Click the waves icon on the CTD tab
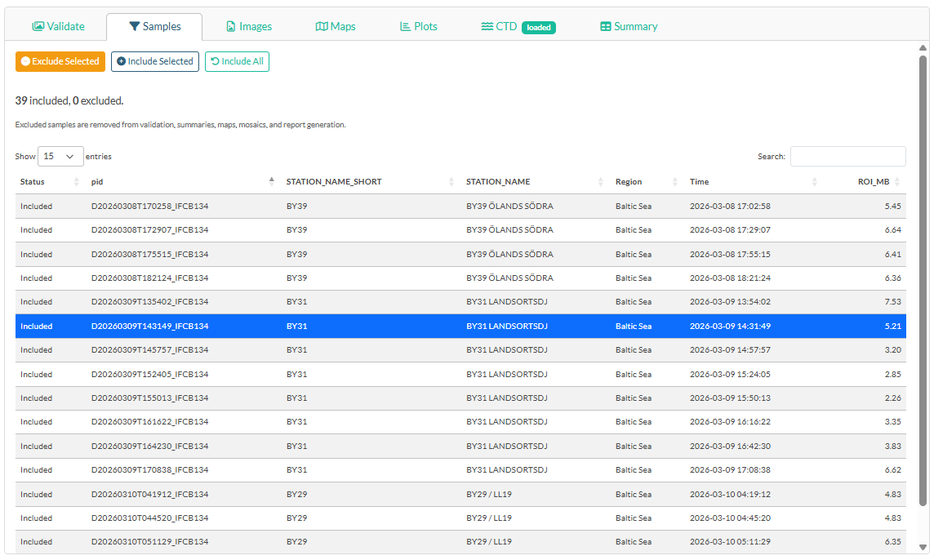The height and width of the screenshot is (560, 934). [x=486, y=26]
